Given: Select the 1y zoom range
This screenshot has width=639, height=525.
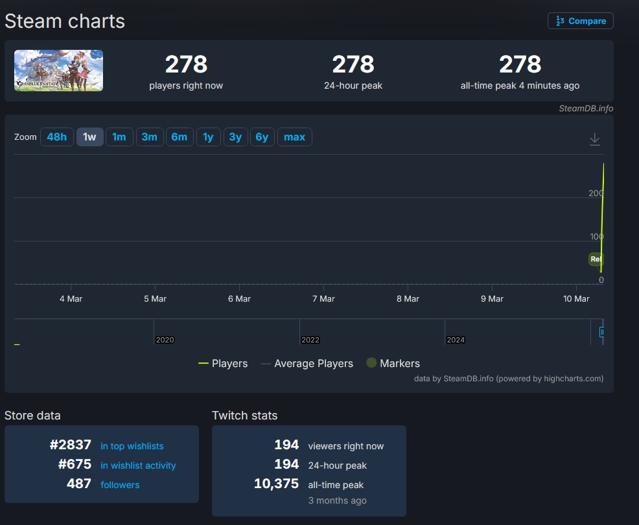Looking at the screenshot, I should (x=208, y=137).
